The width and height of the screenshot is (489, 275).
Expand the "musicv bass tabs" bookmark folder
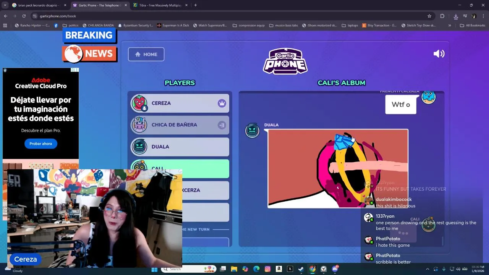coord(283,26)
